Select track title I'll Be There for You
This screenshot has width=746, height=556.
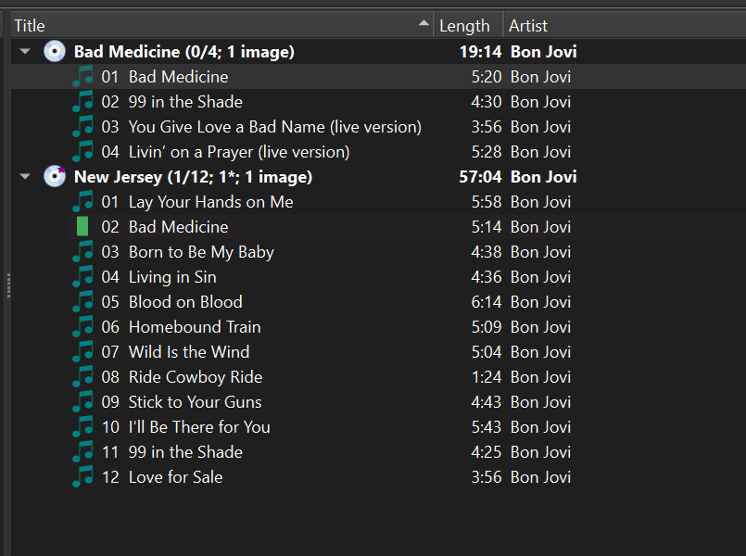tap(199, 427)
